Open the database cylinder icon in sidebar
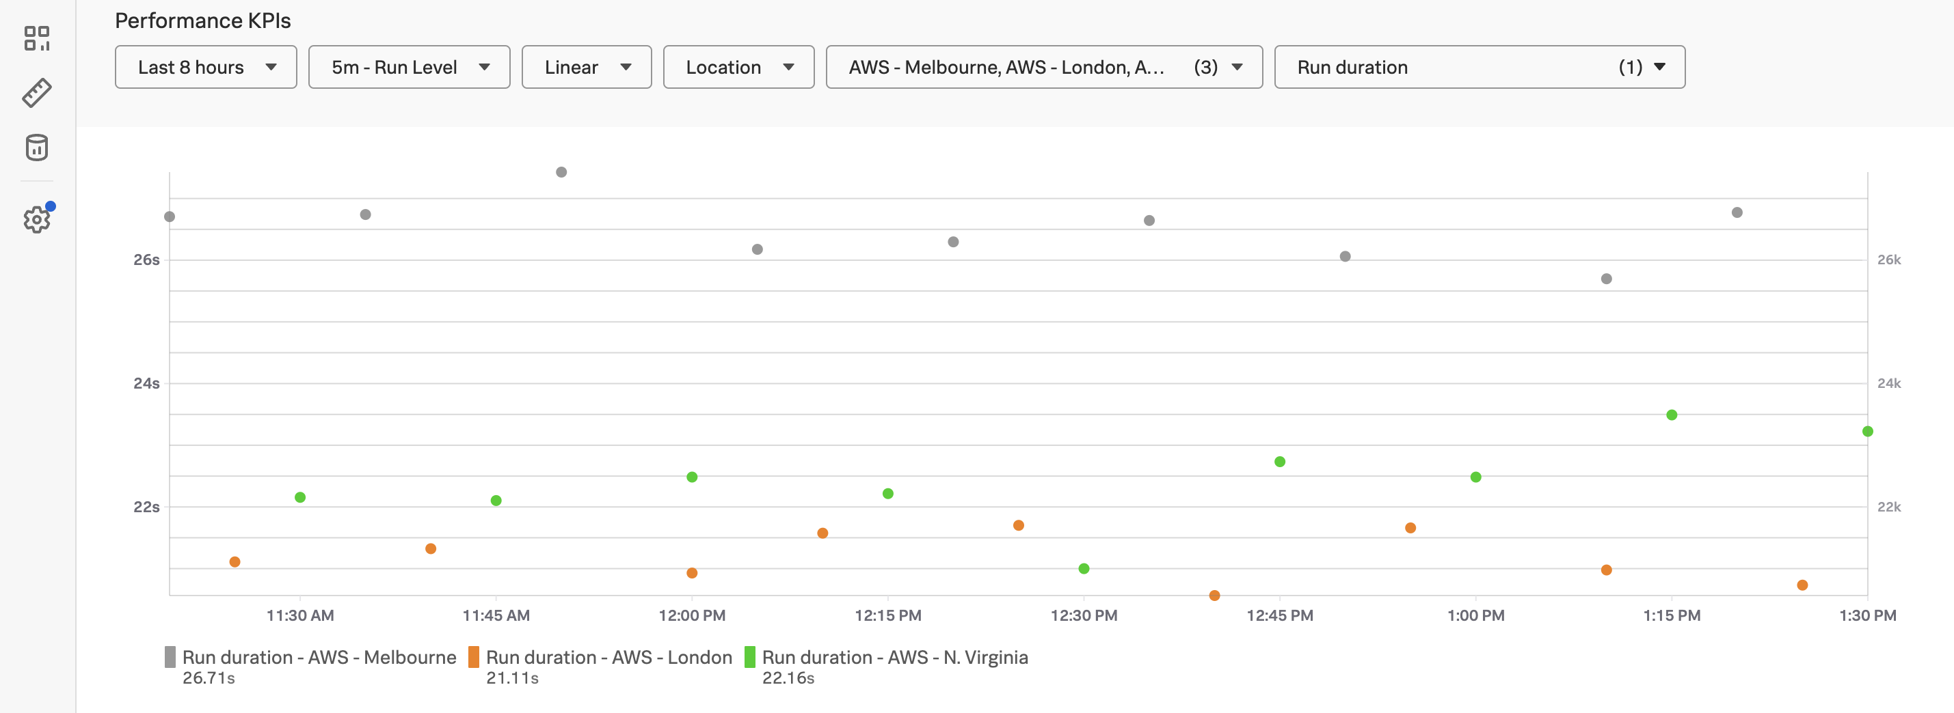 (x=36, y=148)
